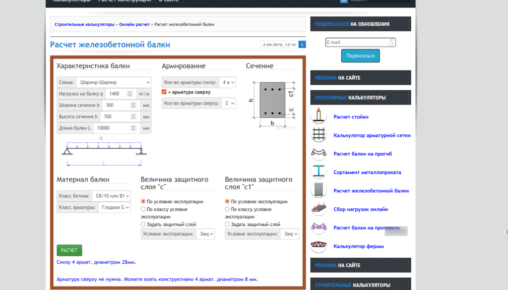Expand the 'Класс бетона' dropdown

(x=111, y=196)
